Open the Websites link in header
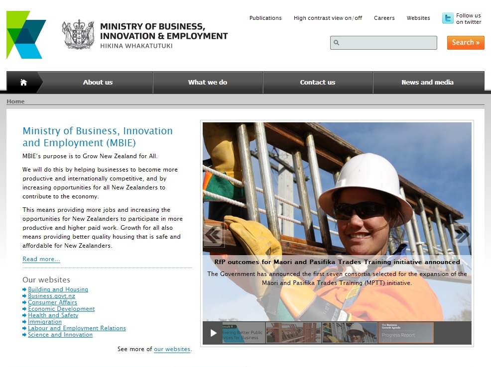The height and width of the screenshot is (367, 491). click(418, 18)
